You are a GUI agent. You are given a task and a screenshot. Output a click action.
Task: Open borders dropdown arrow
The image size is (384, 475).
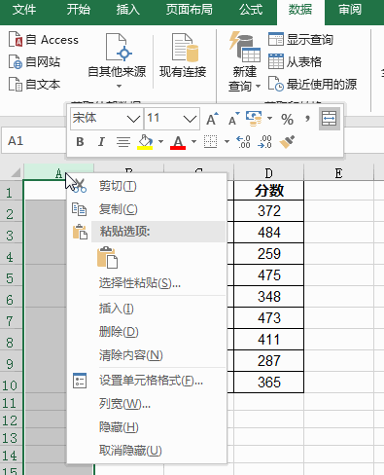(x=227, y=142)
